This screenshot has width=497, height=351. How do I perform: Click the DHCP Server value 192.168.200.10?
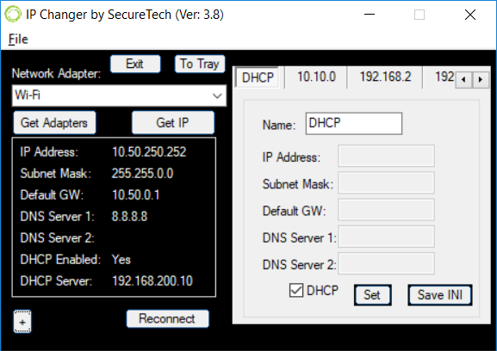click(152, 281)
